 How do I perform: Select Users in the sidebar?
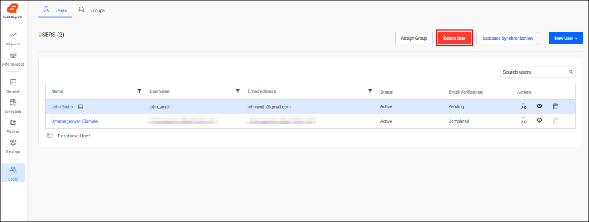pyautogui.click(x=13, y=173)
